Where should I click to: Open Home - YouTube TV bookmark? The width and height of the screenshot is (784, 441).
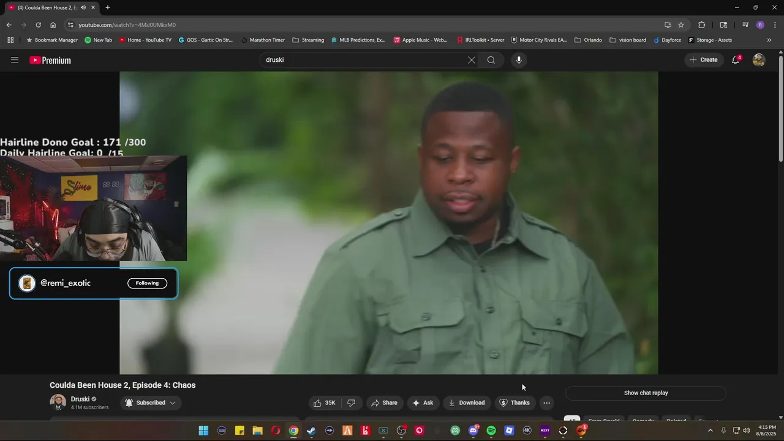pyautogui.click(x=145, y=40)
